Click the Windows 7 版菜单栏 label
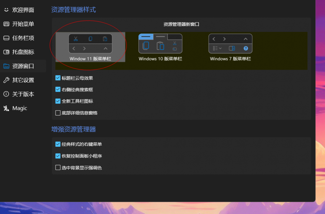 pyautogui.click(x=230, y=59)
